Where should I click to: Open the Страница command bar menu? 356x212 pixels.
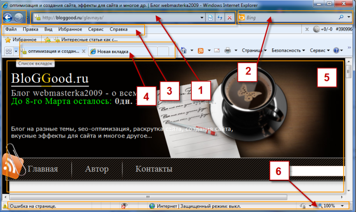click(x=254, y=50)
